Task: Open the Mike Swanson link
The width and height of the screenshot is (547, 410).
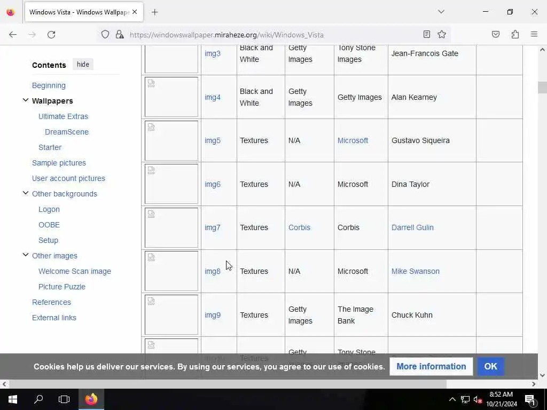Action: point(416,271)
